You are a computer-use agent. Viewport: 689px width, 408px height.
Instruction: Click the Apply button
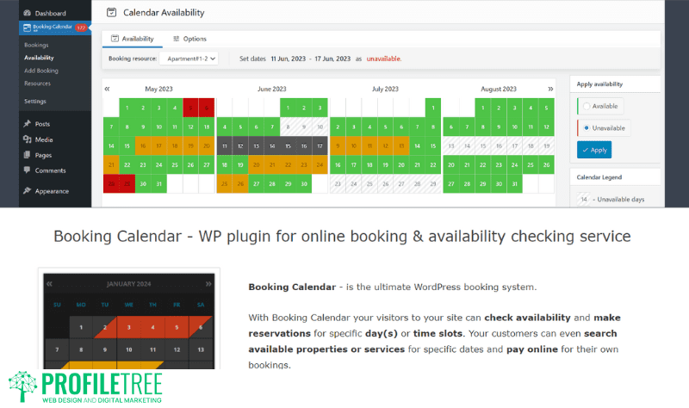(x=594, y=150)
